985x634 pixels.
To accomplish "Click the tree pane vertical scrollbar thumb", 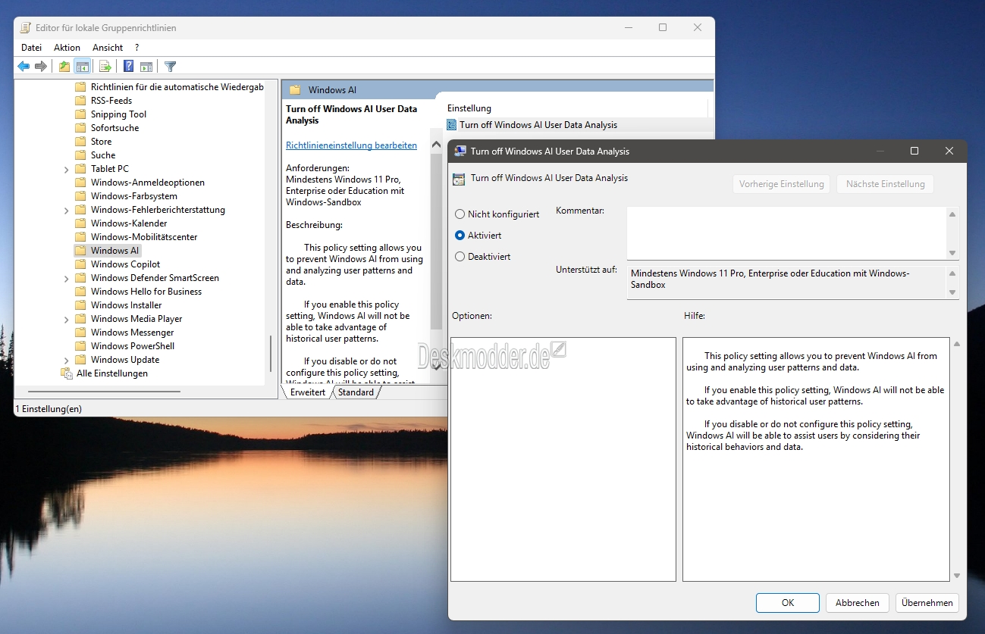I will pyautogui.click(x=271, y=353).
